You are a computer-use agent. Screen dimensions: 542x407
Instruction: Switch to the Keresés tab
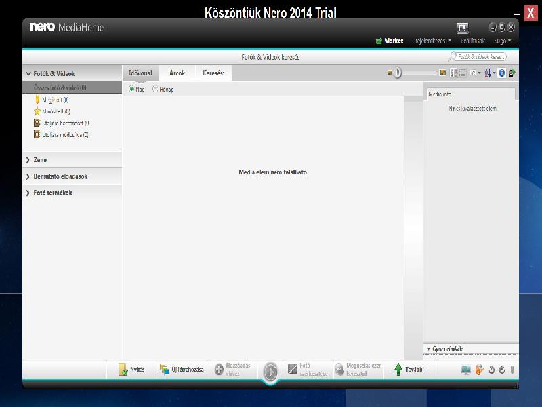pyautogui.click(x=213, y=73)
